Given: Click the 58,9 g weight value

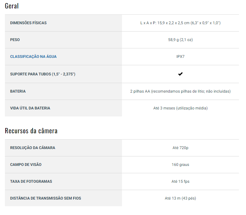Looking at the screenshot, I should coord(180,40).
